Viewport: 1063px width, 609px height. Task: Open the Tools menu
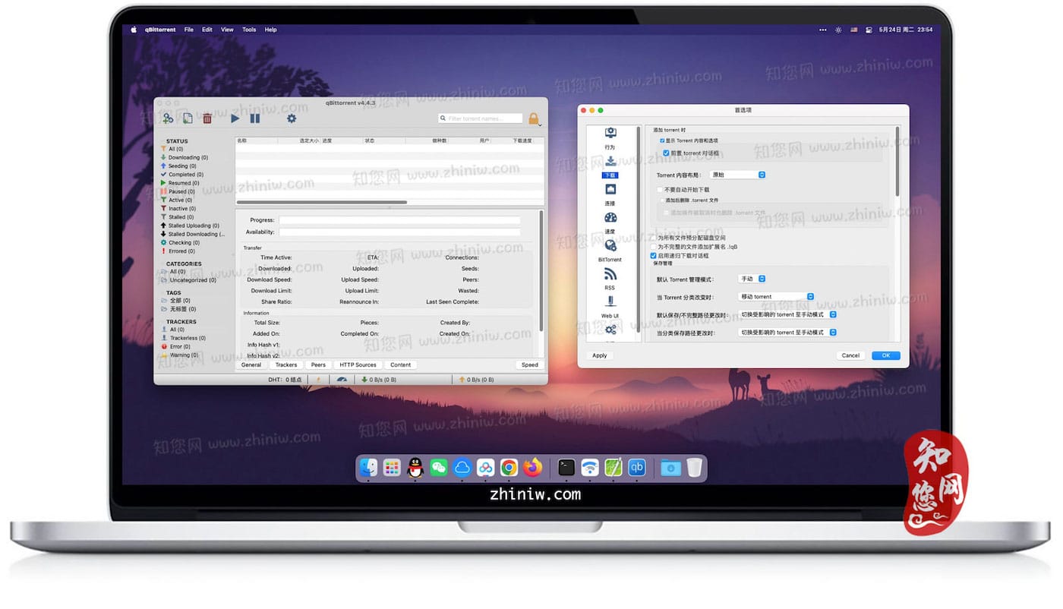(x=249, y=30)
